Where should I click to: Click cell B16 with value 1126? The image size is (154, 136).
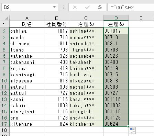pos(56,118)
